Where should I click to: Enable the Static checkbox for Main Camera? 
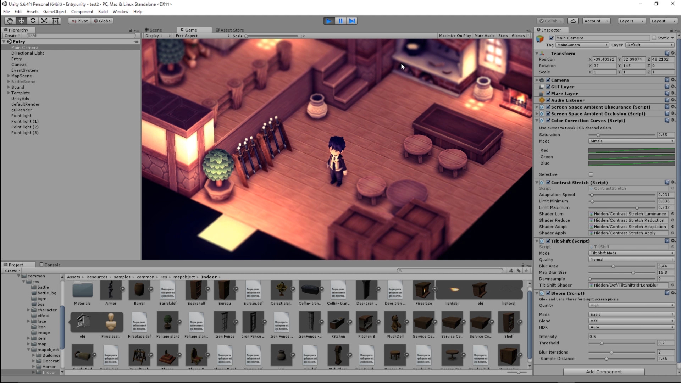(x=654, y=38)
